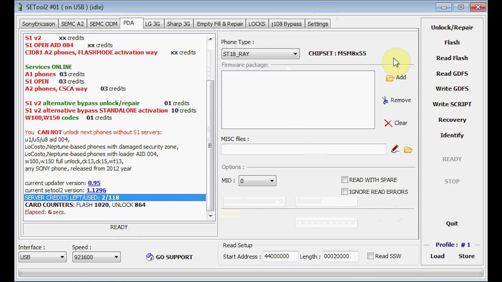
Task: Click the Services ONLINE log line
Action: tap(49, 67)
